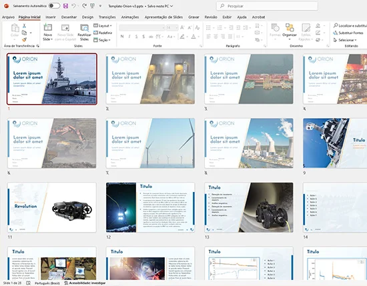
Task: Undo the last action
Action: [x=73, y=6]
